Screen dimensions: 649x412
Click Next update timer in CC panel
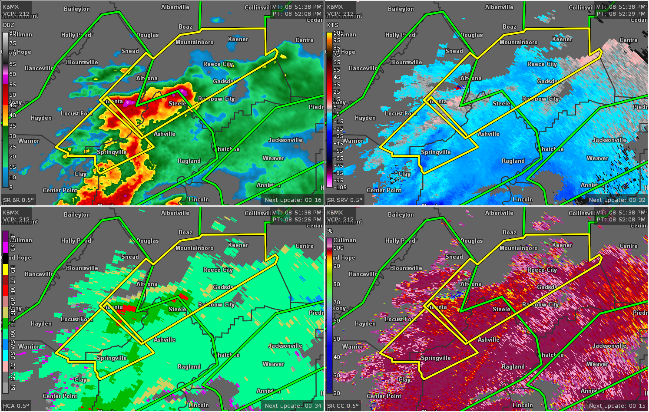click(617, 406)
